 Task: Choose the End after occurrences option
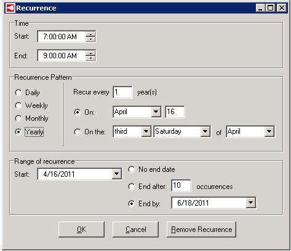[132, 187]
